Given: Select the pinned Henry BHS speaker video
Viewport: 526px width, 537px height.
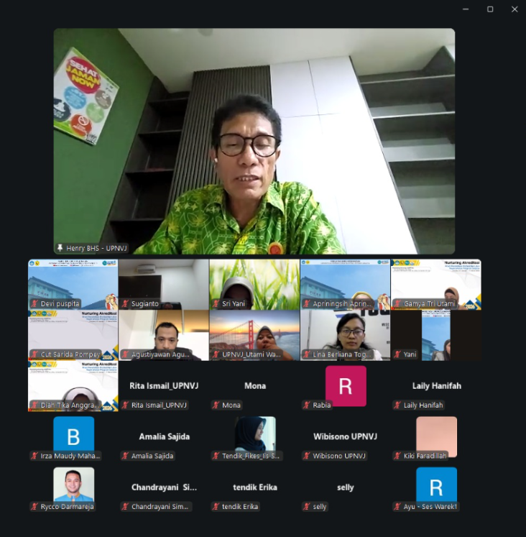Looking at the screenshot, I should point(254,141).
